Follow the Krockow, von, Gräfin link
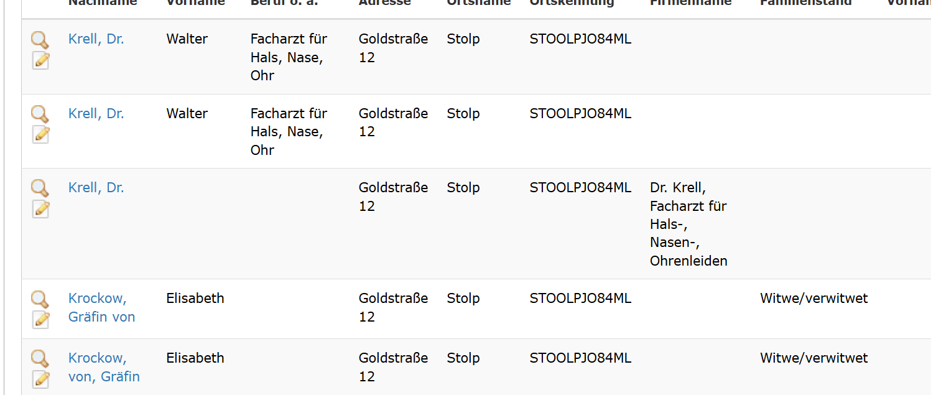The height and width of the screenshot is (395, 931). tap(104, 367)
